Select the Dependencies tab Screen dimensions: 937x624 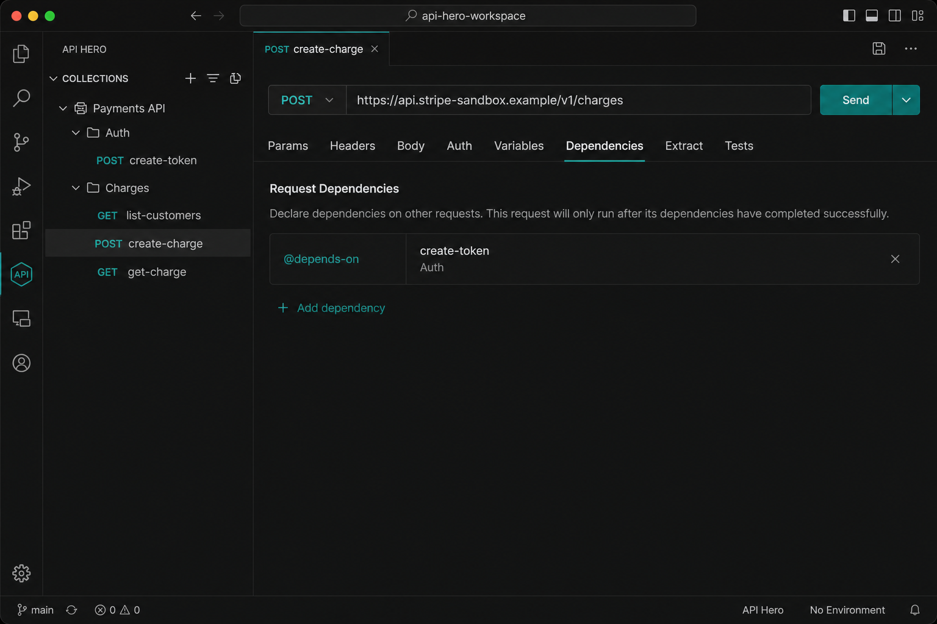(605, 146)
